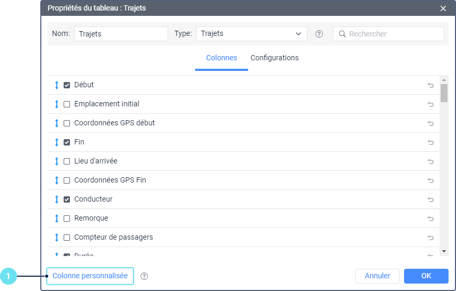Screen dimensions: 456x291
Task: Enable the Emplacement initial checkbox
Action: [67, 104]
